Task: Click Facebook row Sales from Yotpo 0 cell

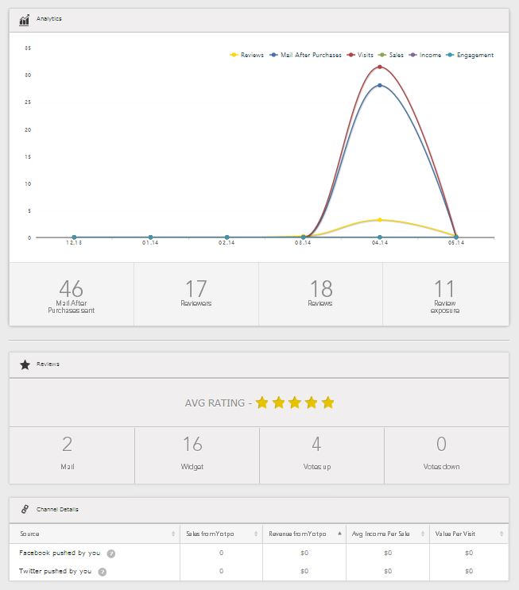Action: tap(222, 553)
